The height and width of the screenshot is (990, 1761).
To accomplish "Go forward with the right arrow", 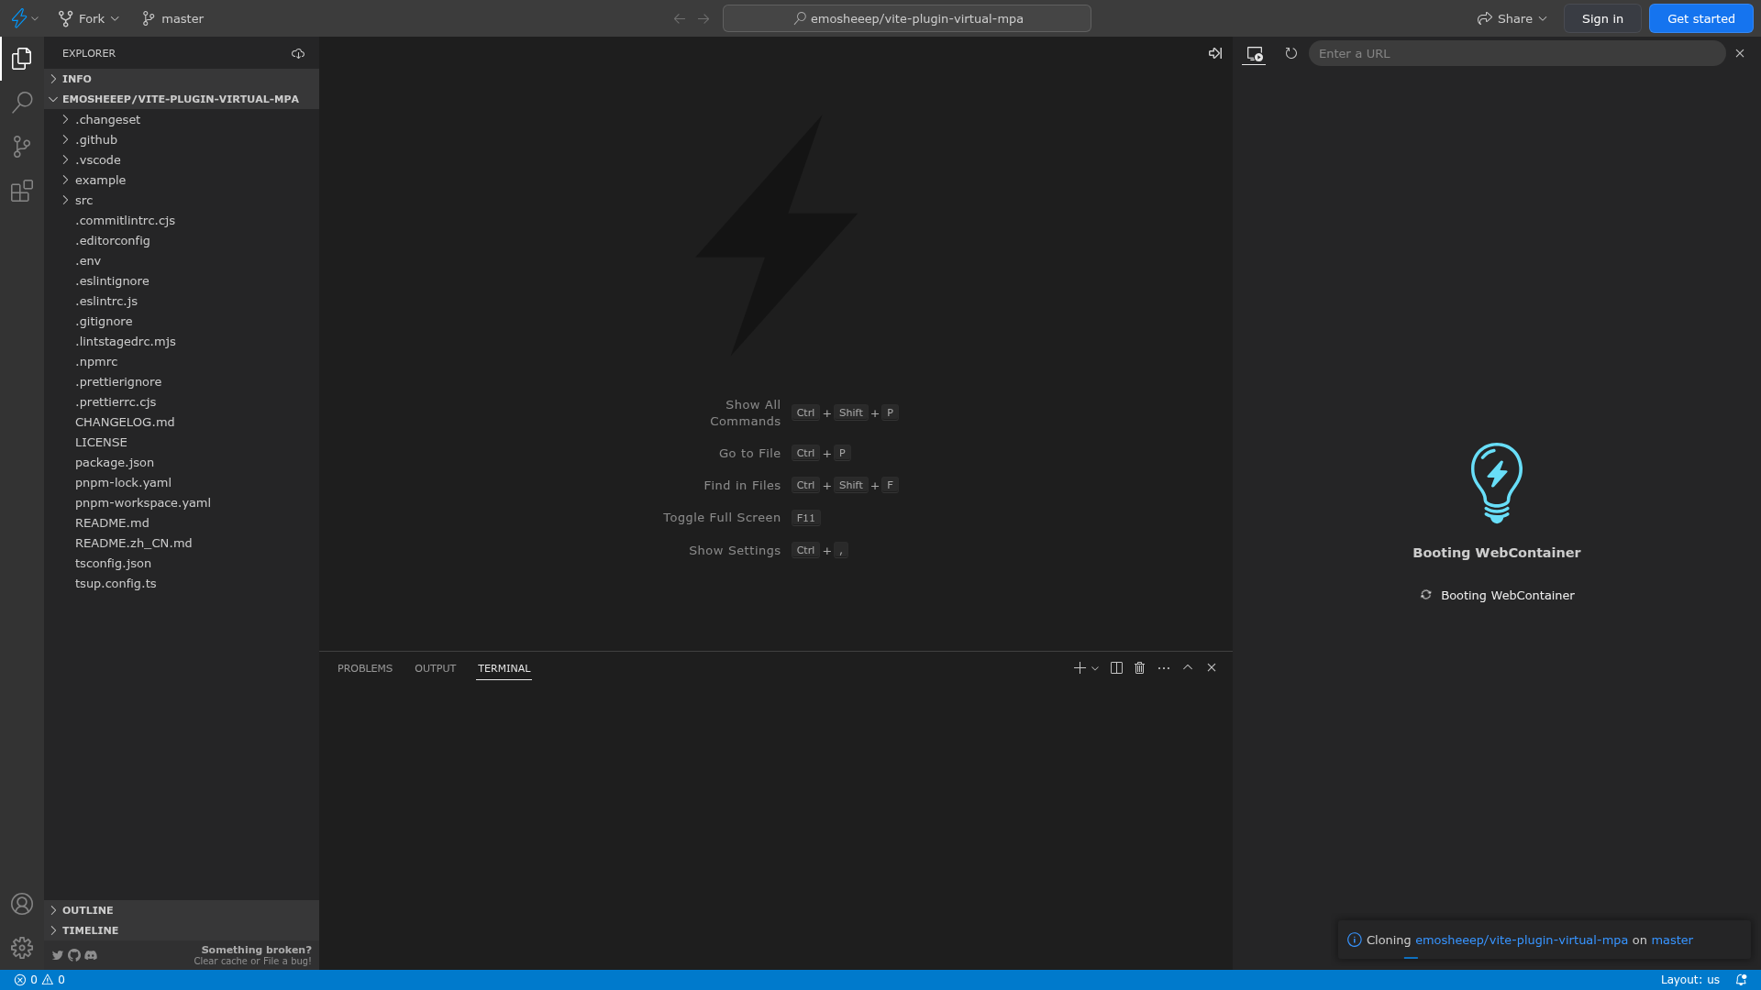I will 703,18.
